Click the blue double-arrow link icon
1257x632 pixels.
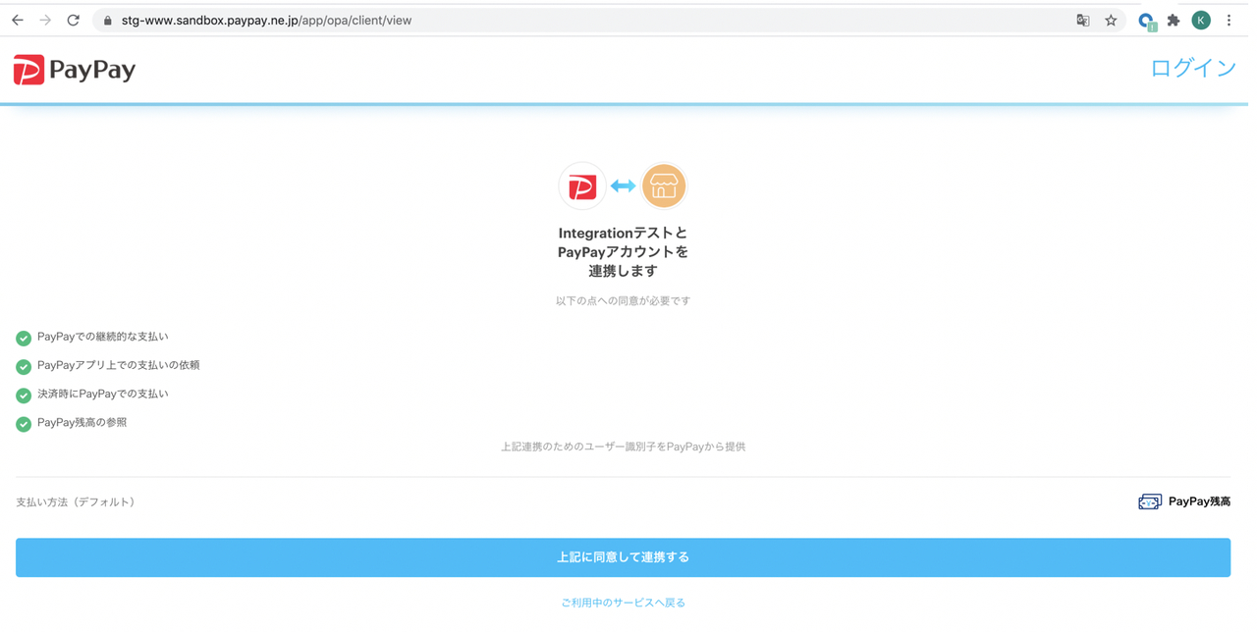(624, 185)
